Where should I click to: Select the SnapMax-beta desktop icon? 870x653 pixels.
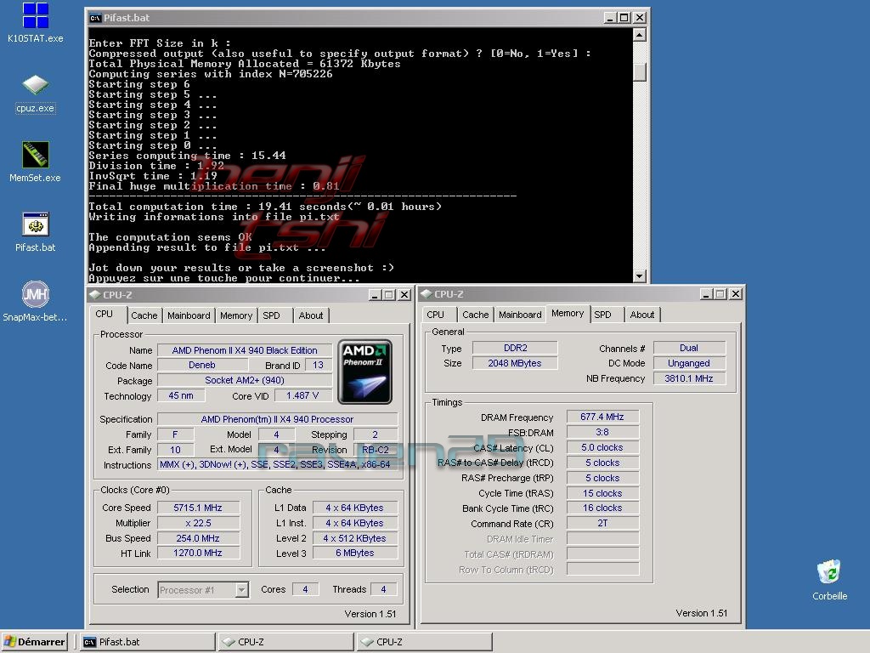click(x=35, y=302)
